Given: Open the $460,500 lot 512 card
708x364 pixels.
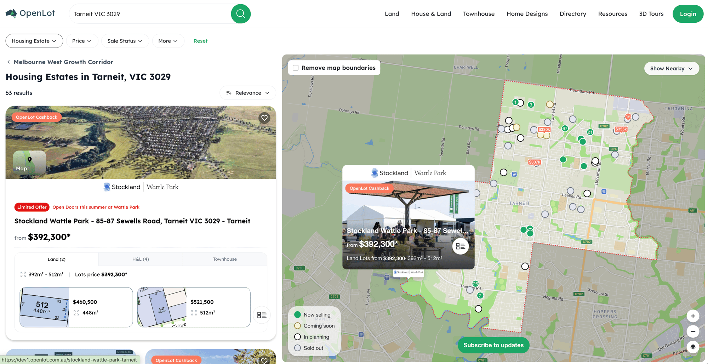Looking at the screenshot, I should [76, 307].
